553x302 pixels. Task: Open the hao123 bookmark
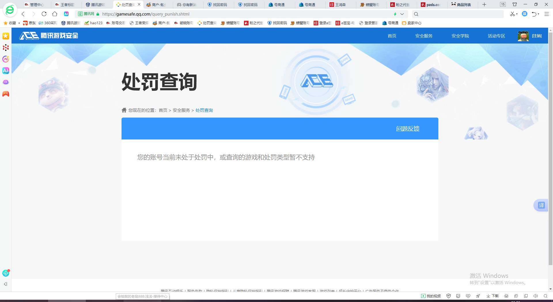click(x=93, y=23)
